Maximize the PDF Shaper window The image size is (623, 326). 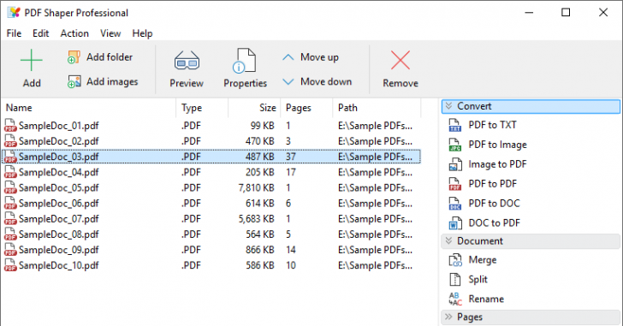566,12
